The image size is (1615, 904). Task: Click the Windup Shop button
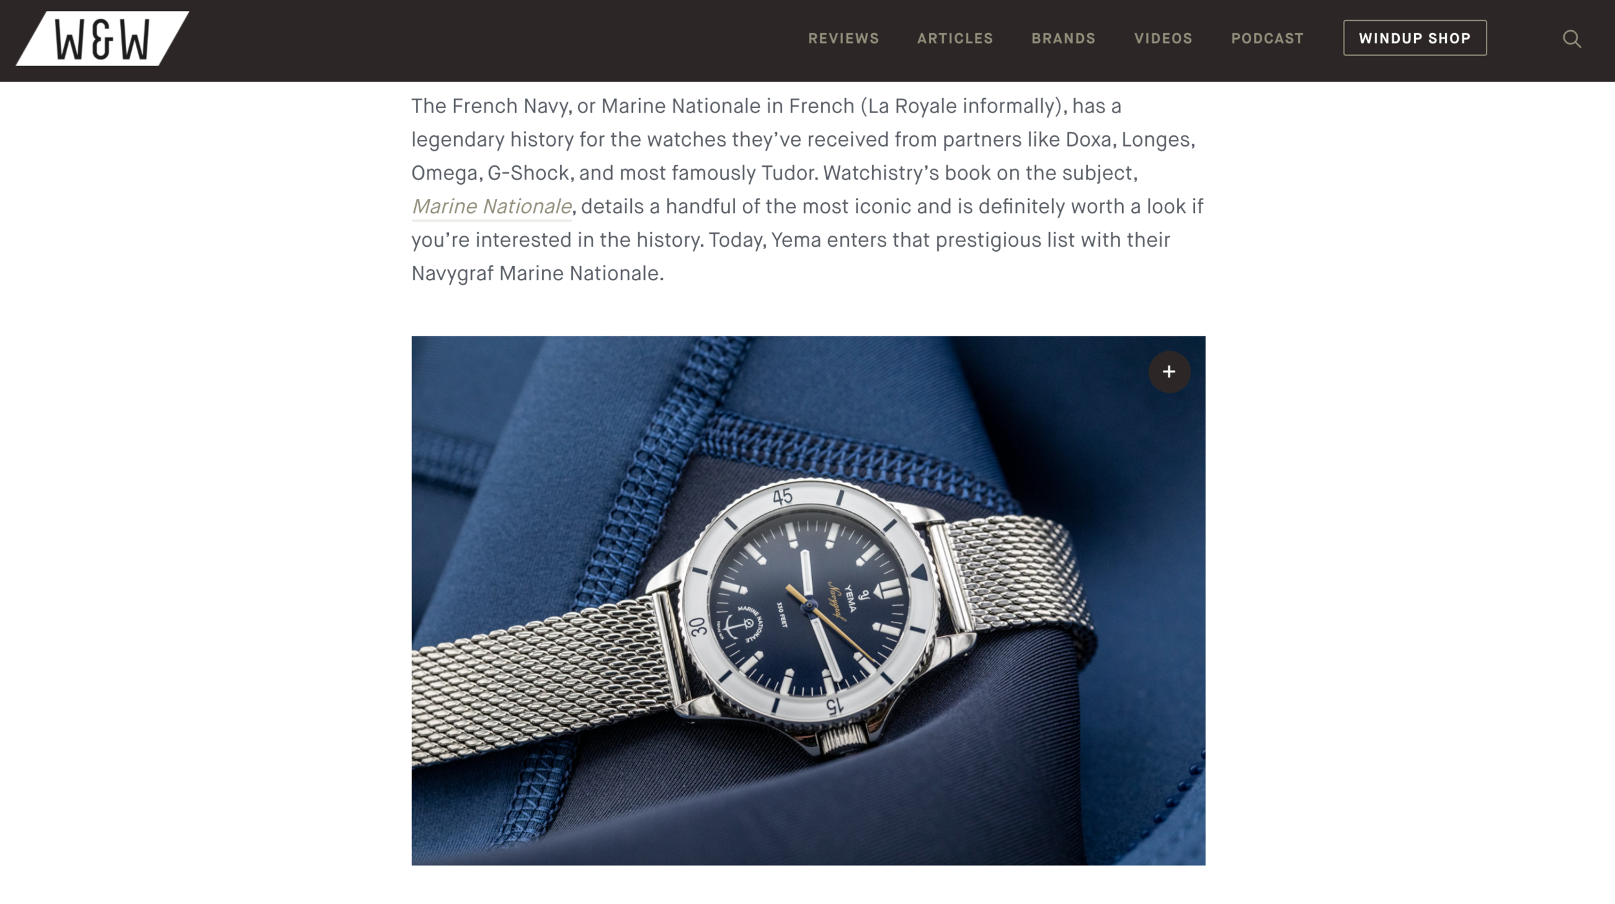tap(1415, 38)
